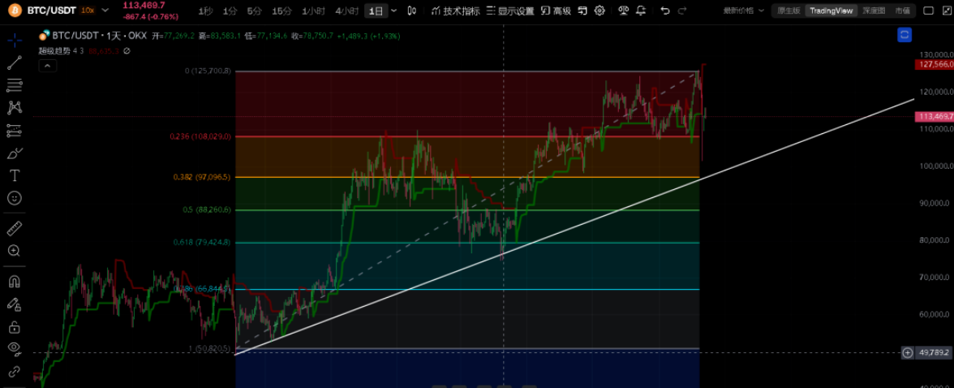Select the crosshair cursor tool
Screen dimensions: 954x388
[15, 41]
